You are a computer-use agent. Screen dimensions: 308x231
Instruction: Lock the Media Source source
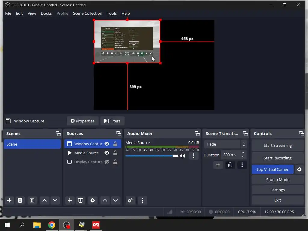coord(115,153)
